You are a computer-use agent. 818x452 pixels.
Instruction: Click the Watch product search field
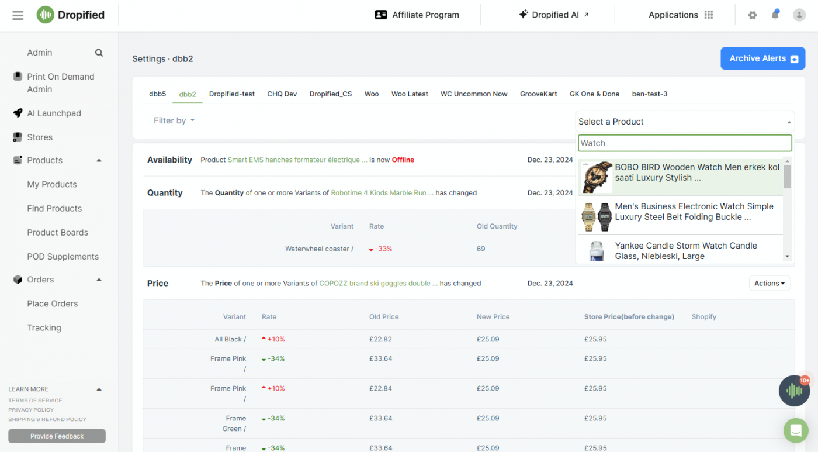pyautogui.click(x=685, y=143)
